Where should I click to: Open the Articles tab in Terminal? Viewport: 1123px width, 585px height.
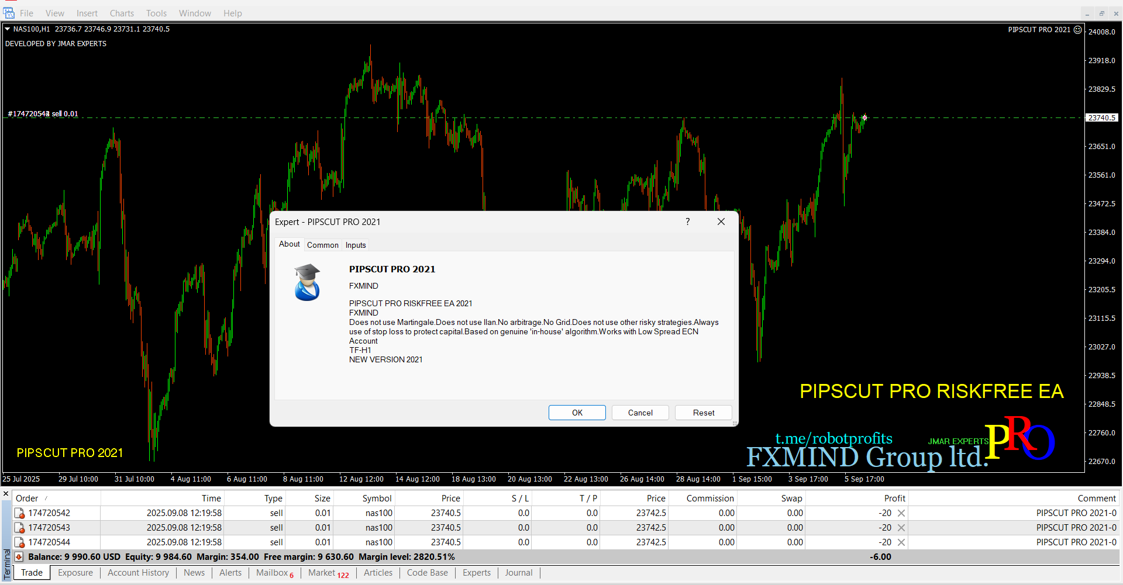(378, 573)
